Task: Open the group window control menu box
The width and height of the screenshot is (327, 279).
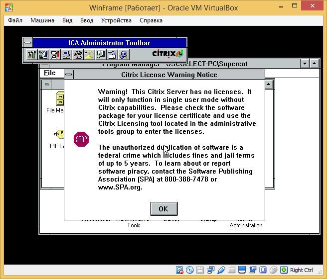Action: click(x=46, y=84)
